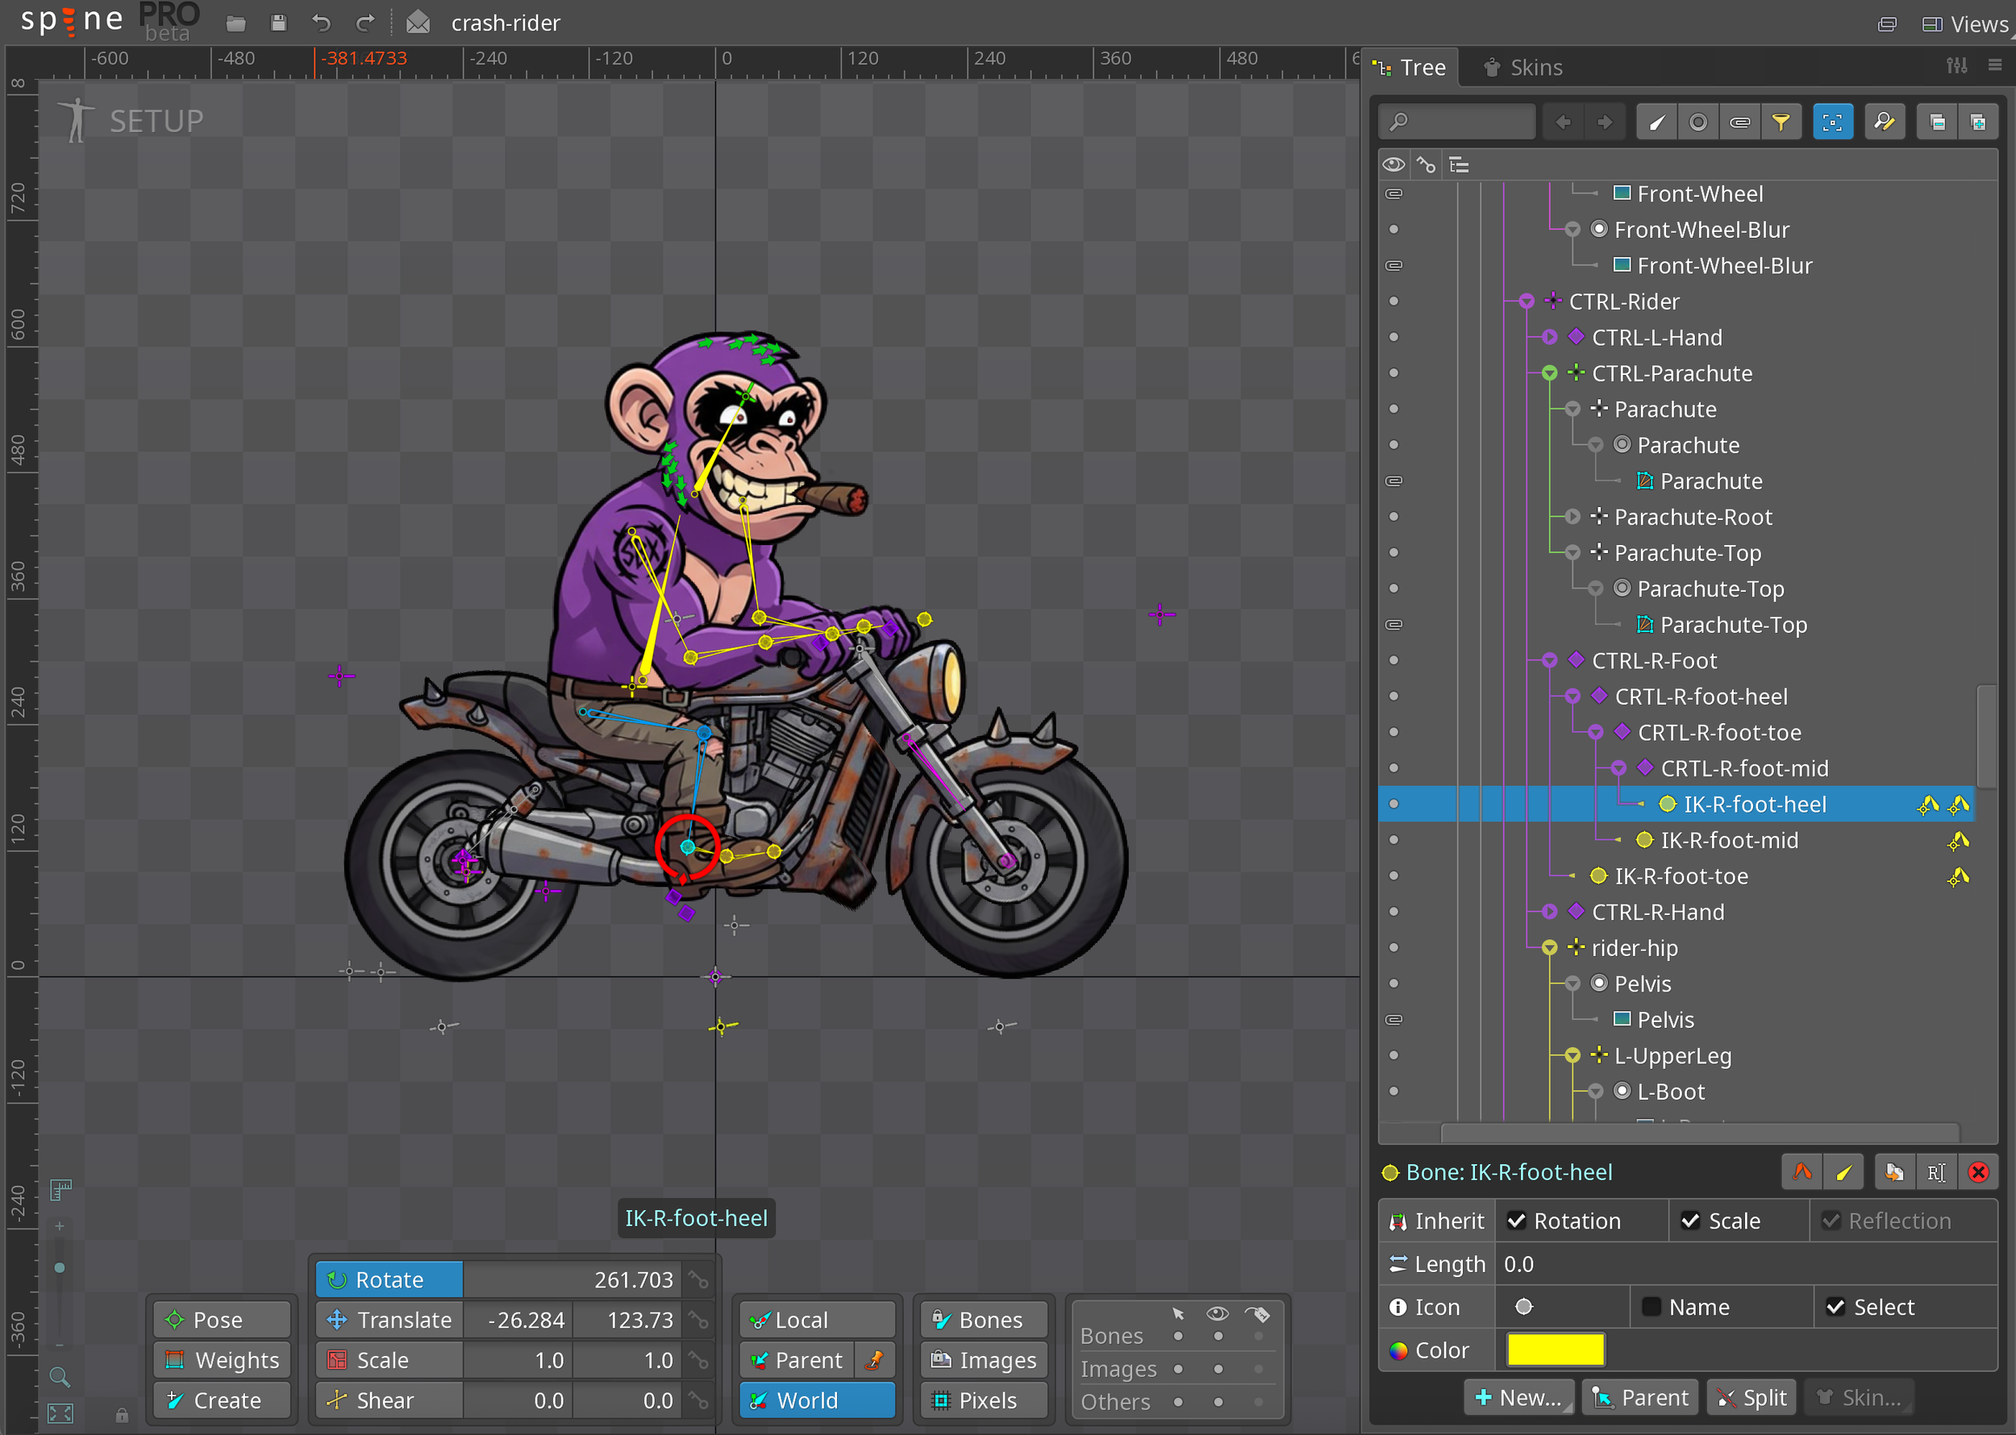Toggle visibility dot for L-UpperLeg row
2016x1435 pixels.
pos(1393,1055)
